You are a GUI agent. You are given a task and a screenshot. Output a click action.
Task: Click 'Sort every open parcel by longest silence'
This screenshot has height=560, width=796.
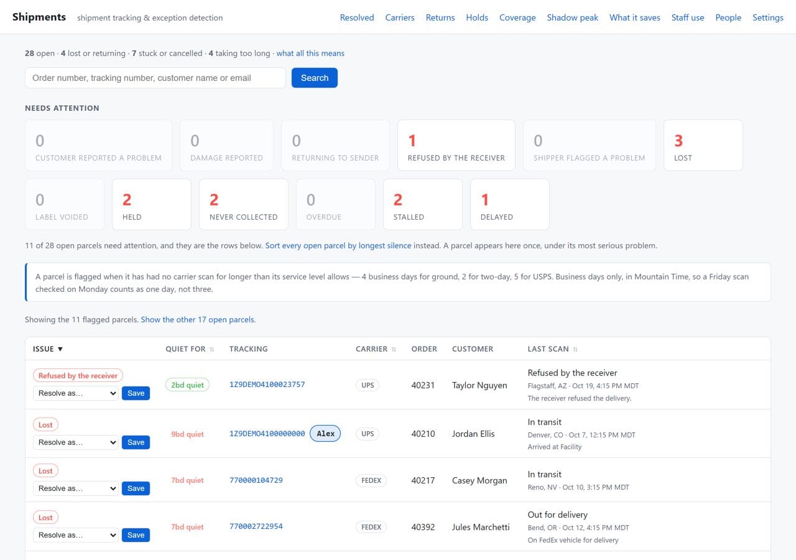coord(338,246)
